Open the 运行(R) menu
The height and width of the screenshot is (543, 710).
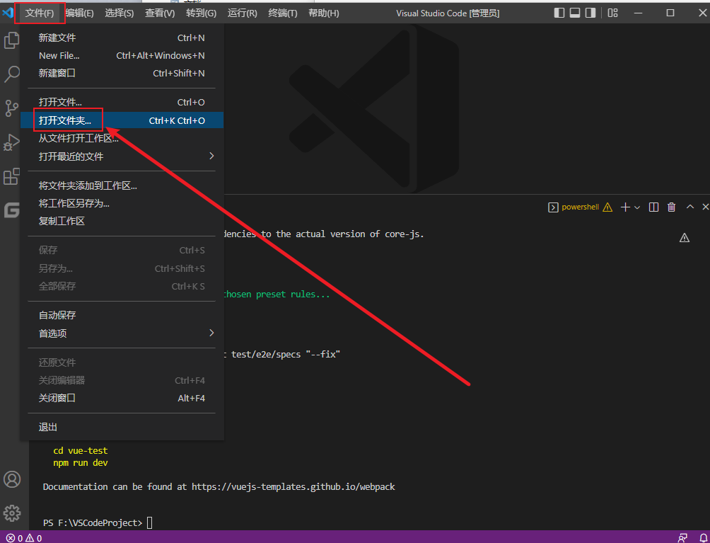[243, 13]
